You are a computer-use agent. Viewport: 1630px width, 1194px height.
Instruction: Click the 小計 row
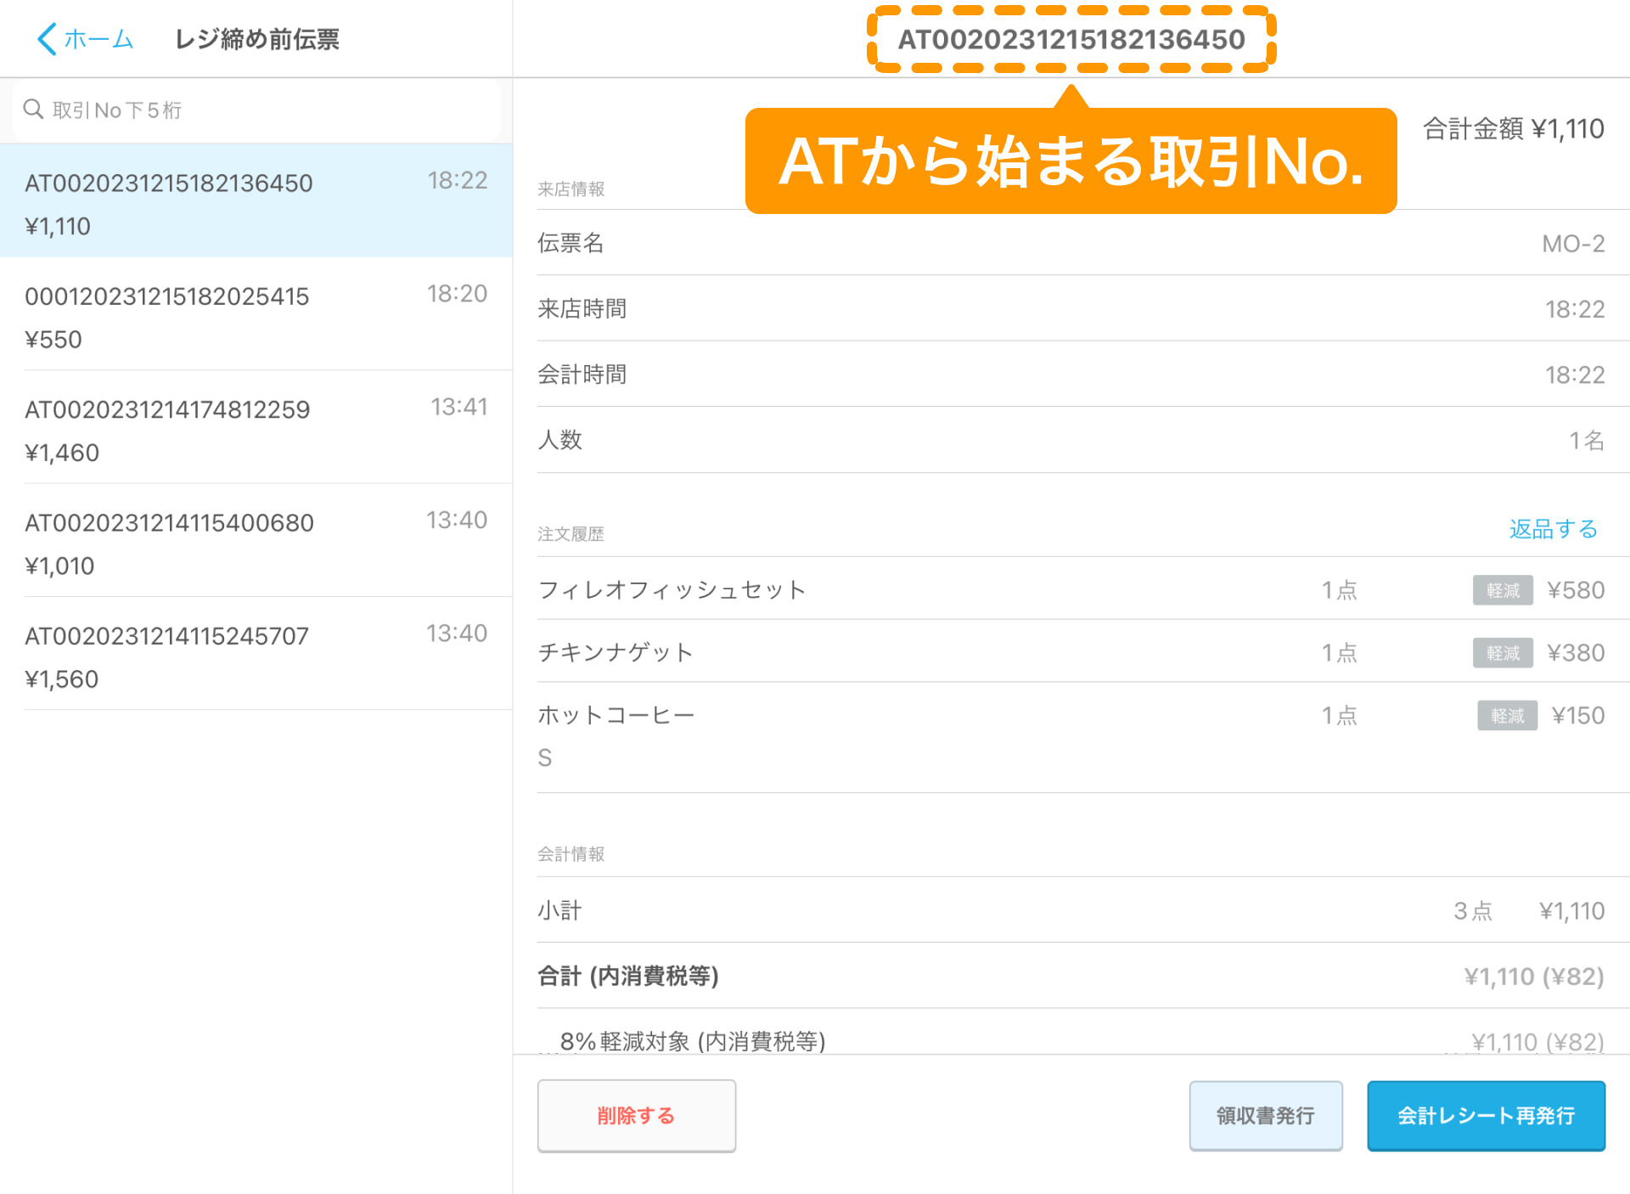click(1071, 910)
